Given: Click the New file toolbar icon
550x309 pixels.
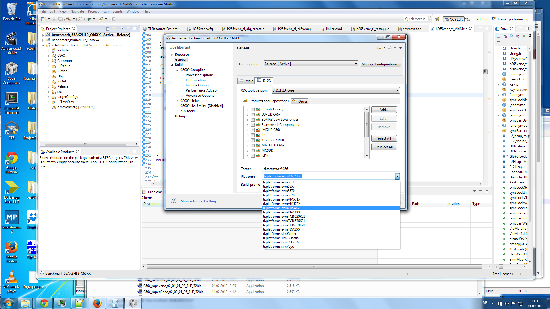Looking at the screenshot, I should [43, 19].
